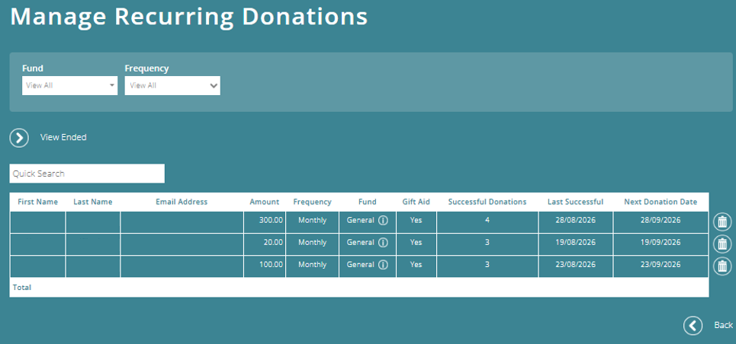Show fund info for the 20.00 row
Screen dimensions: 736x344
pyautogui.click(x=383, y=242)
